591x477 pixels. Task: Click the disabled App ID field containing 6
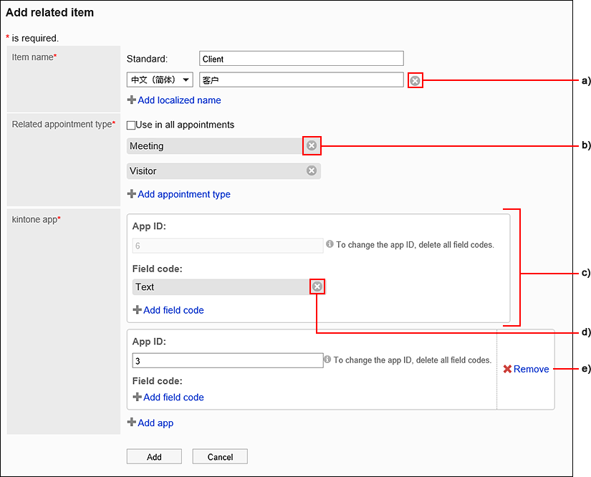(x=228, y=246)
